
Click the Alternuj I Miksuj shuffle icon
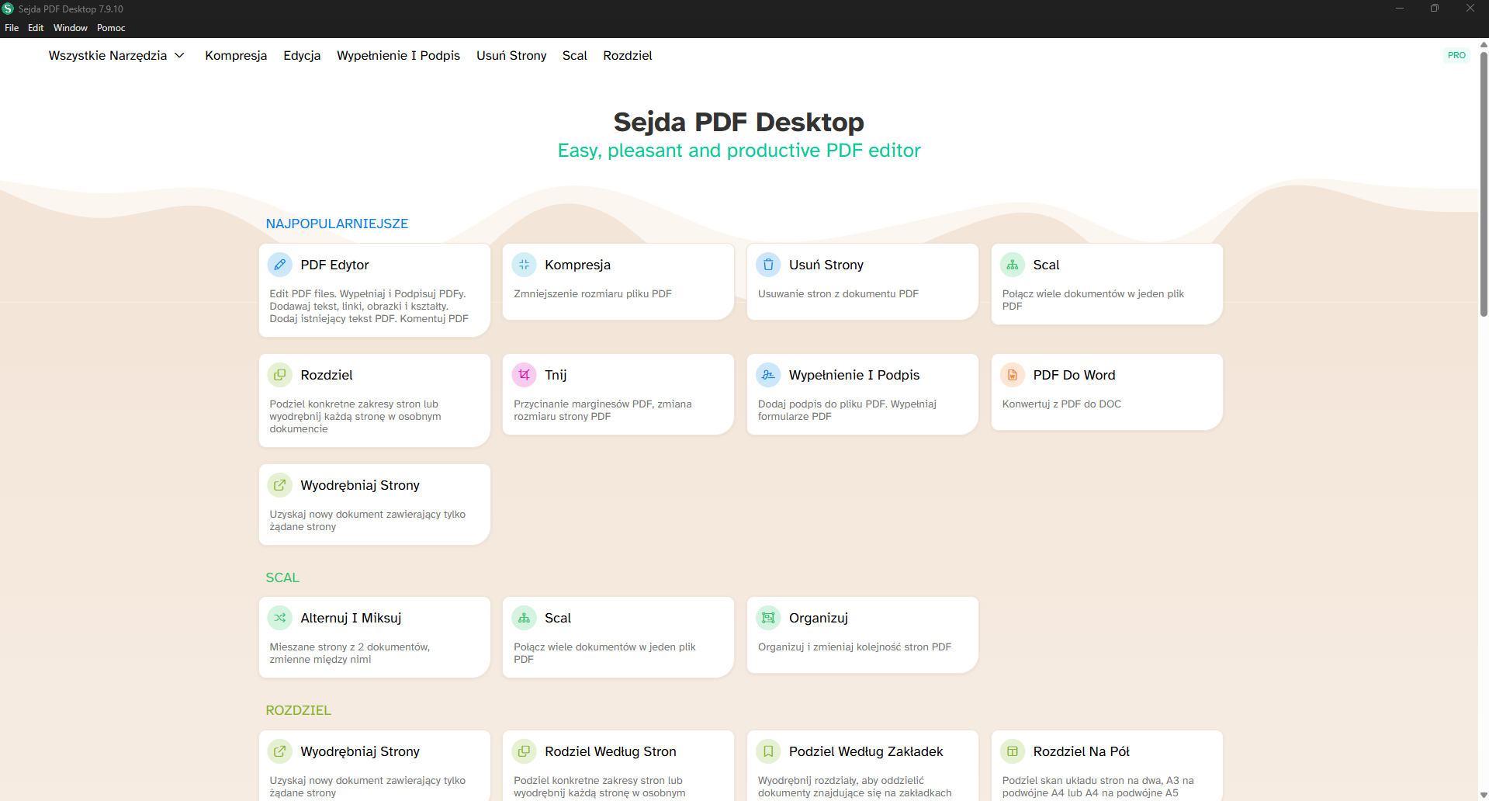(x=280, y=618)
